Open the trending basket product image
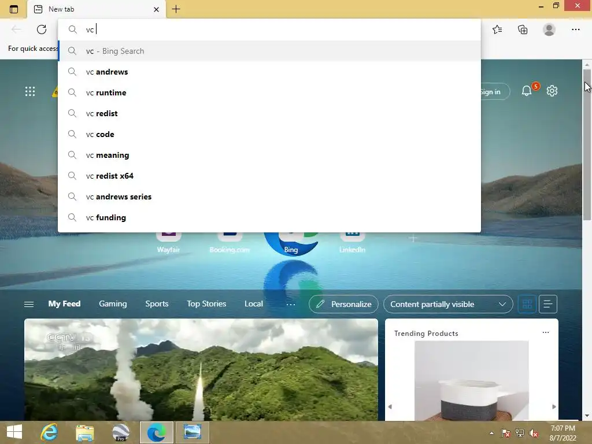Image resolution: width=592 pixels, height=444 pixels. tap(472, 380)
